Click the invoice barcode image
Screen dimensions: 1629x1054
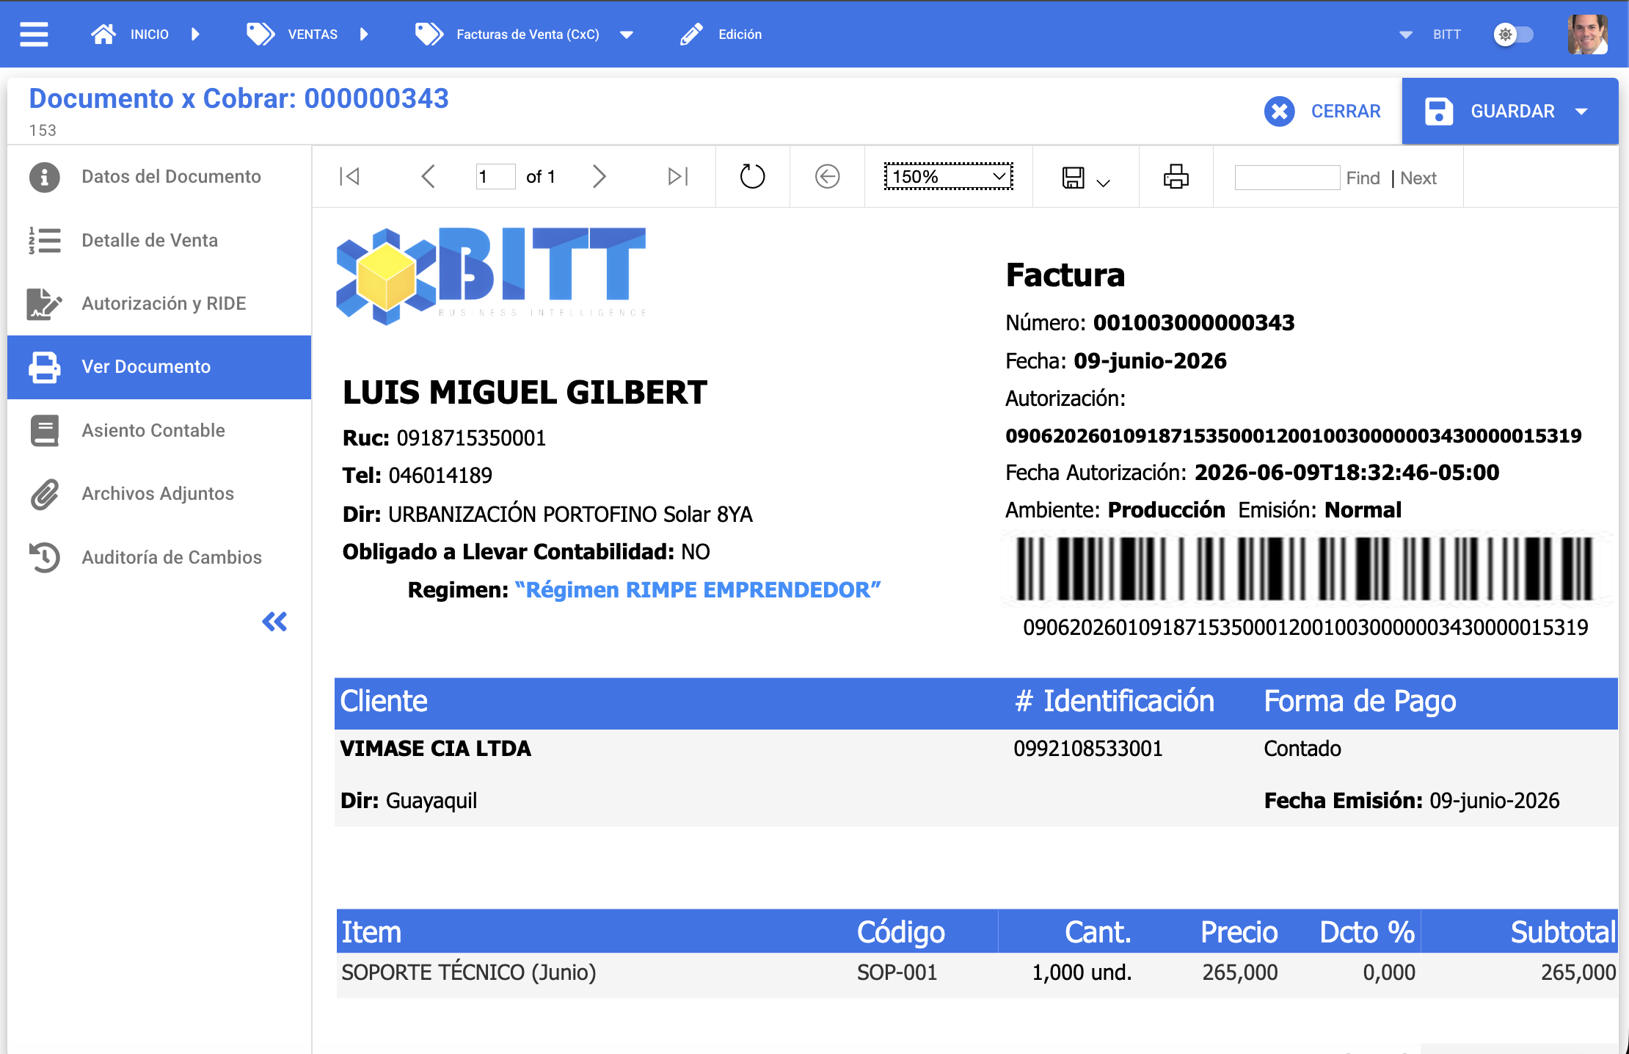[x=1305, y=569]
